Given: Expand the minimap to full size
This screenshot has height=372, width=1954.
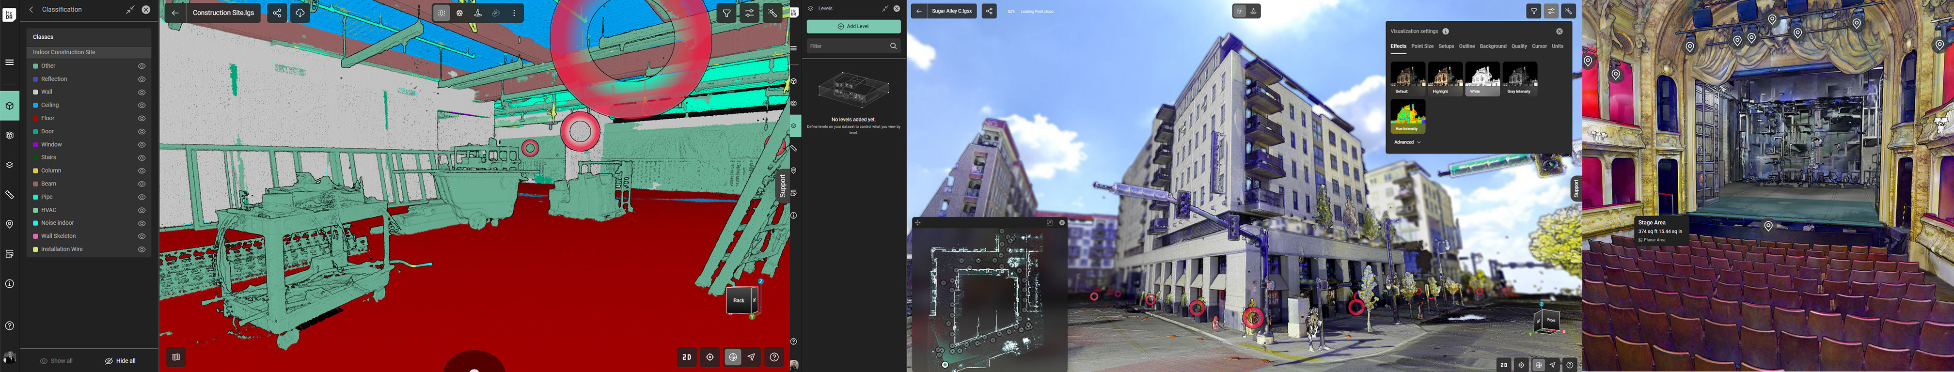Looking at the screenshot, I should pyautogui.click(x=1050, y=223).
